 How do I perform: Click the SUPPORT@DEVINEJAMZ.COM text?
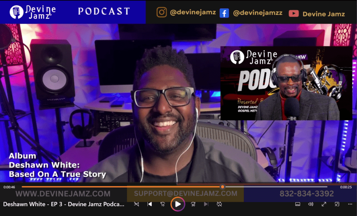[x=185, y=193]
